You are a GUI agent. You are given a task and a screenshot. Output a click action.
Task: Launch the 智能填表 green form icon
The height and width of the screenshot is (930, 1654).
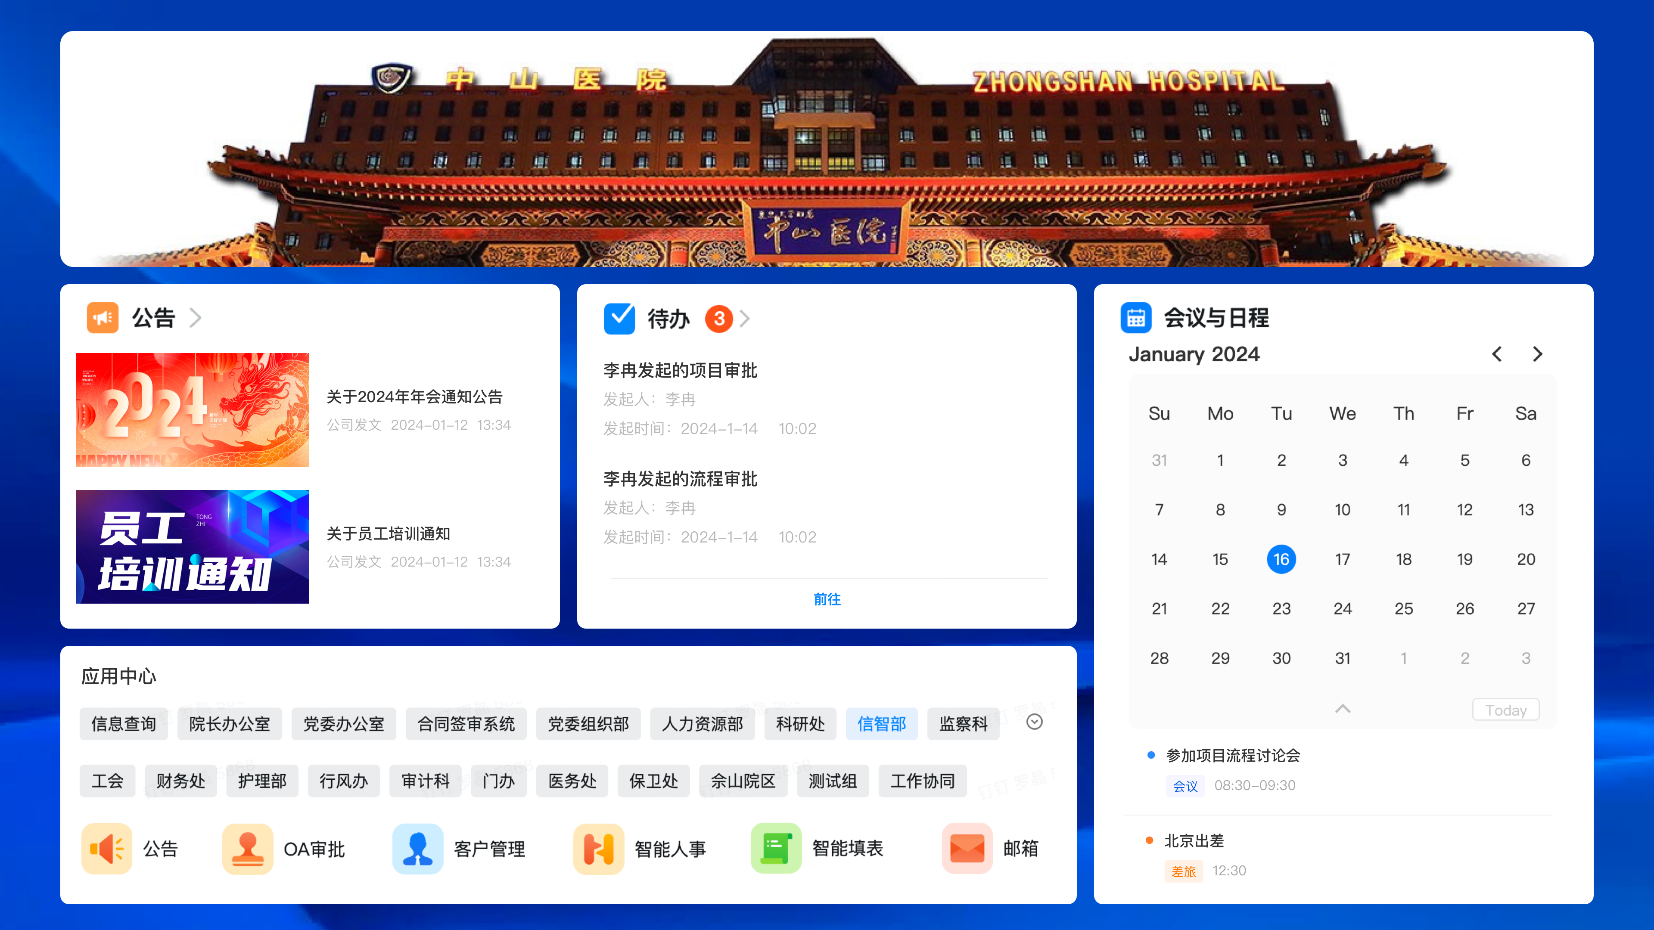(776, 849)
